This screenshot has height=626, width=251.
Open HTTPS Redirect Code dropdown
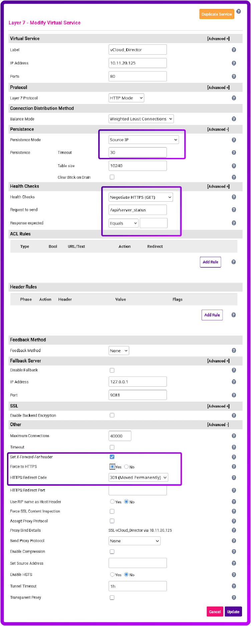(138, 477)
